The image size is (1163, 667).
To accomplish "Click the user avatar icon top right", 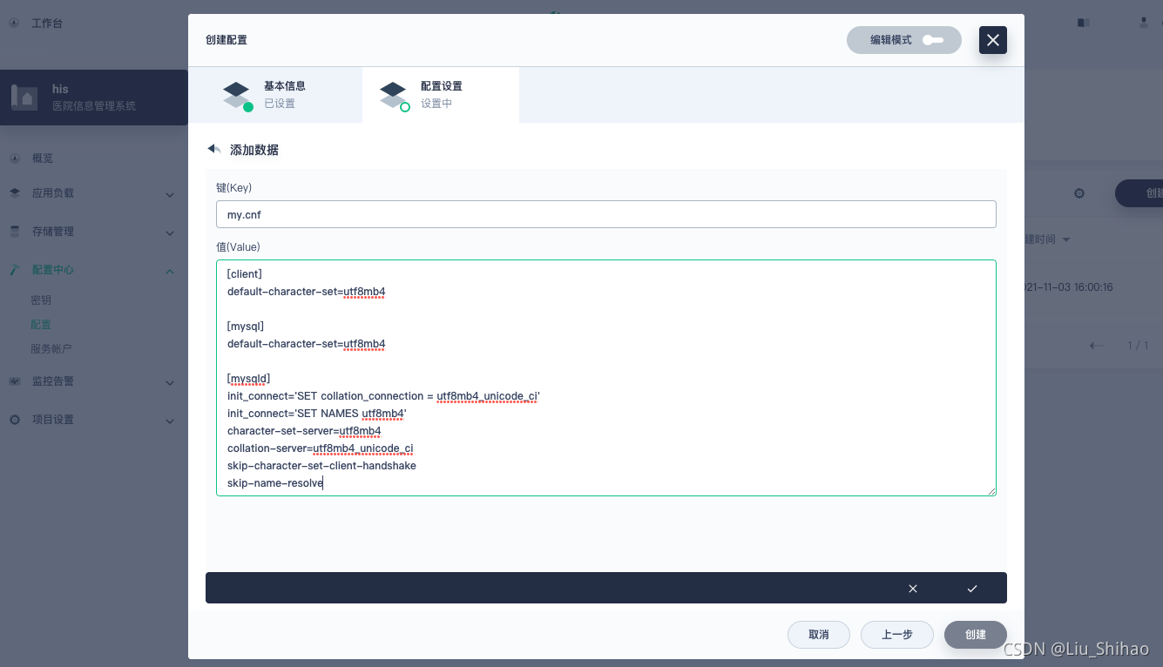I will (1144, 23).
